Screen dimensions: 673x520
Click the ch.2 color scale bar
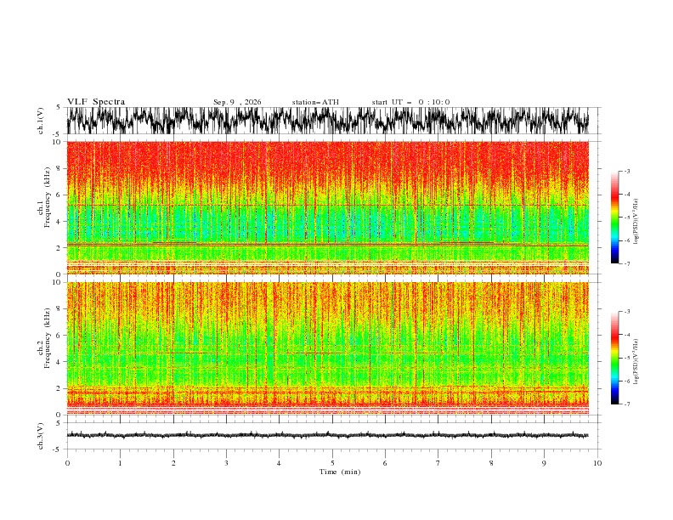click(614, 358)
